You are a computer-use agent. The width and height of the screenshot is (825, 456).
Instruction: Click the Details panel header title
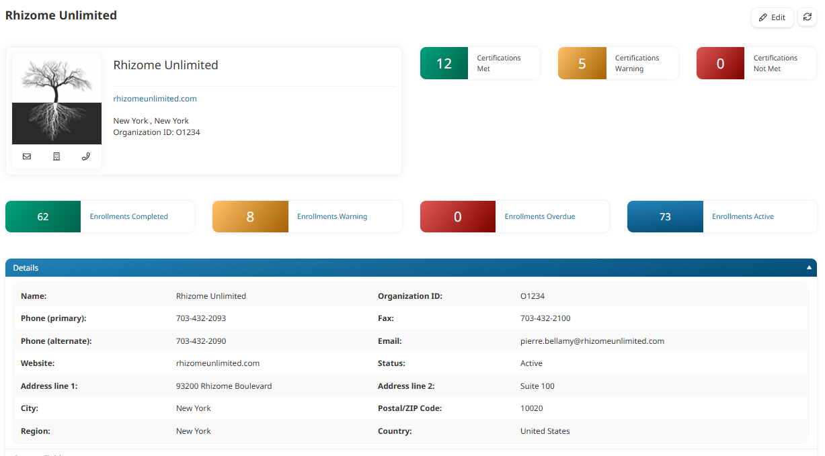click(26, 267)
